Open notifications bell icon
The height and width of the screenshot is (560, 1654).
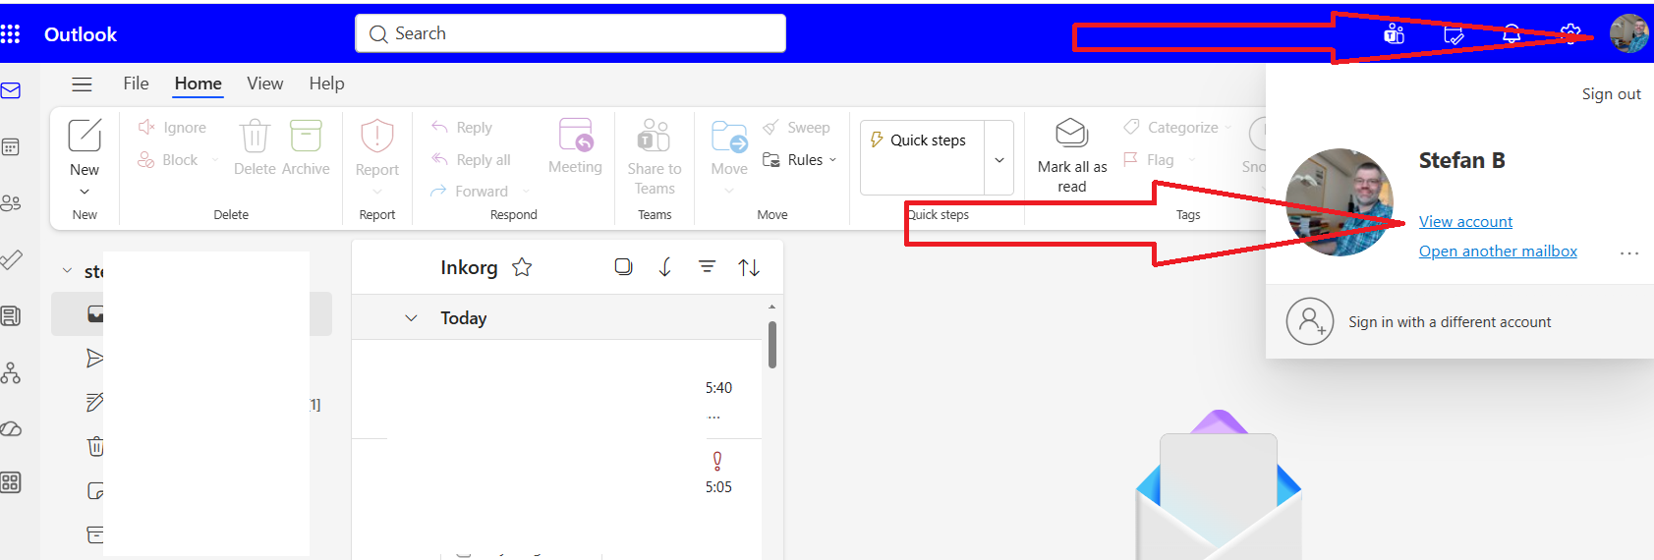click(x=1511, y=34)
